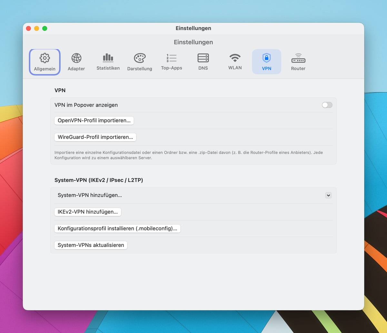Open the Allgemein gear settings tab
Image resolution: width=387 pixels, height=333 pixels.
tap(45, 62)
